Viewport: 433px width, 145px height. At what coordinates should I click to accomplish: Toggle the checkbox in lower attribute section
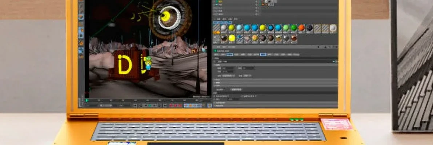241,96
